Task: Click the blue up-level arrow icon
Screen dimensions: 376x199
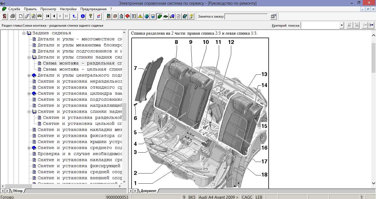Action: [75, 16]
